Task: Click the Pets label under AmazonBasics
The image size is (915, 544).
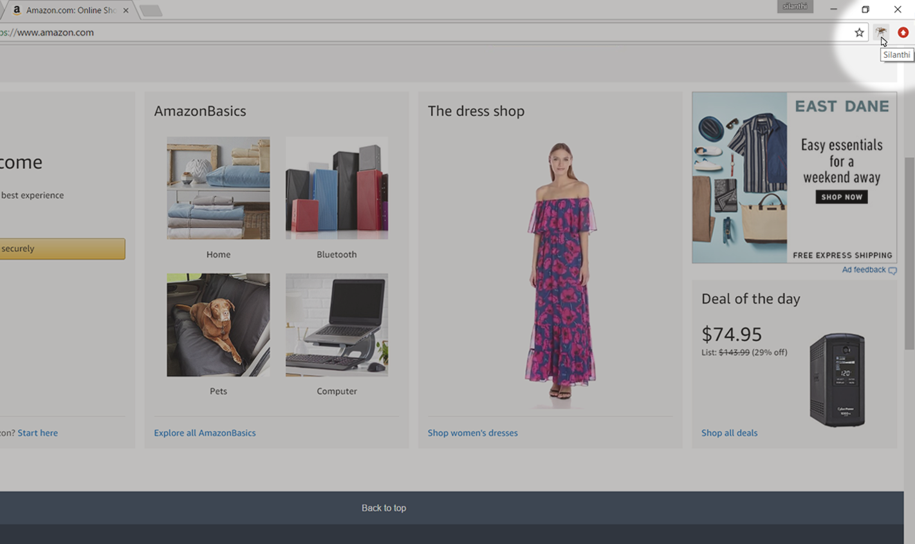Action: click(x=218, y=391)
